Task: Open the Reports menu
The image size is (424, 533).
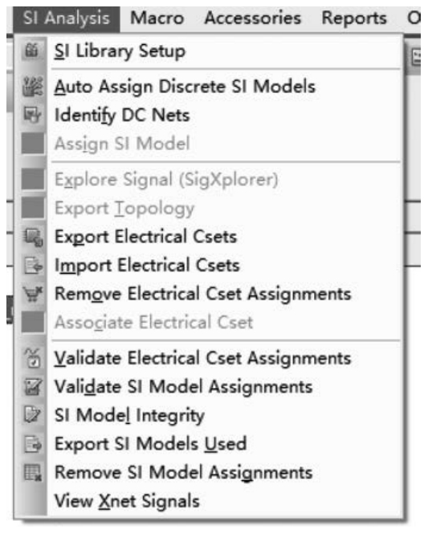Action: [x=354, y=18]
